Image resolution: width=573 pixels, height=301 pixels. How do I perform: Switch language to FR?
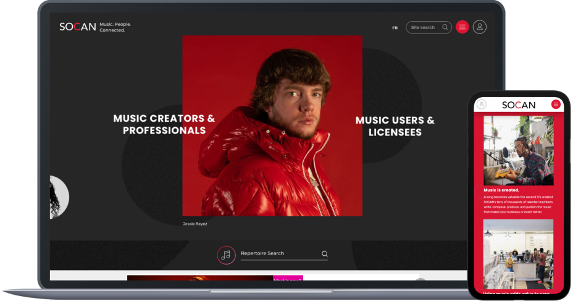(x=395, y=28)
